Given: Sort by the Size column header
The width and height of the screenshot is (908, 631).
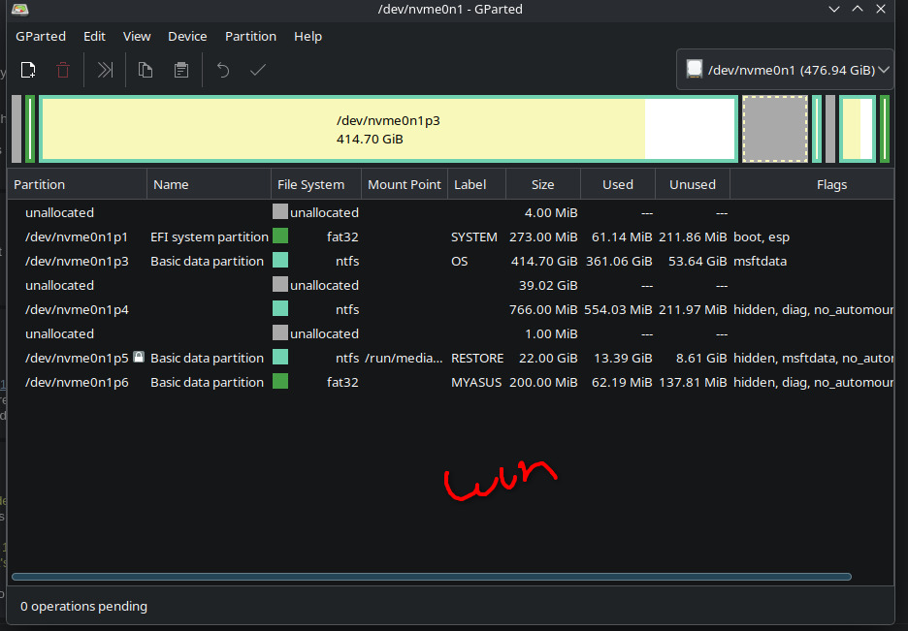Looking at the screenshot, I should [x=543, y=184].
